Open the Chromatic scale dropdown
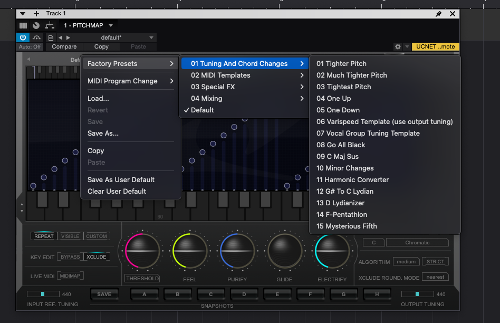This screenshot has width=500, height=323. [417, 243]
